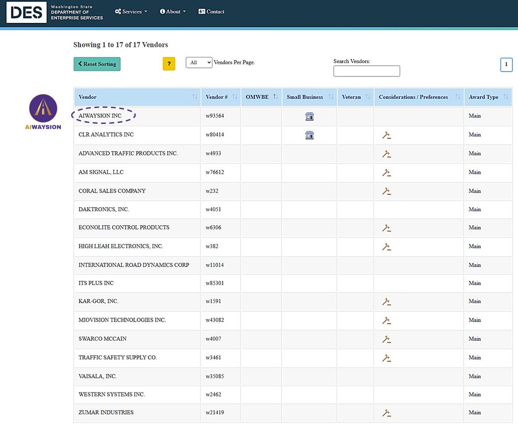The width and height of the screenshot is (518, 424).
Task: Select vendor SWARCO MCCAIN
Action: (x=103, y=339)
